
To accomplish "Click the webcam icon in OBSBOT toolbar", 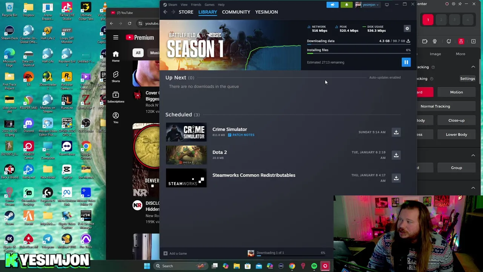I will click(435, 42).
